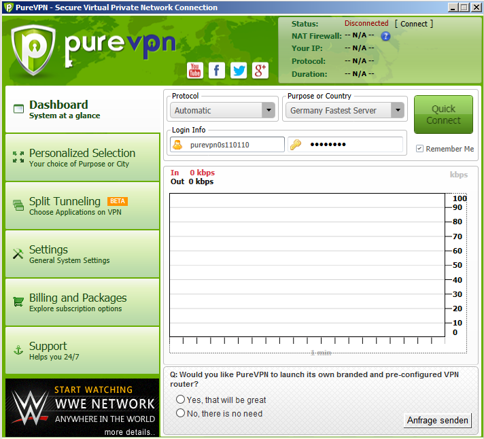Click the "In 0 kbps" readout
The height and width of the screenshot is (439, 484).
pos(192,173)
